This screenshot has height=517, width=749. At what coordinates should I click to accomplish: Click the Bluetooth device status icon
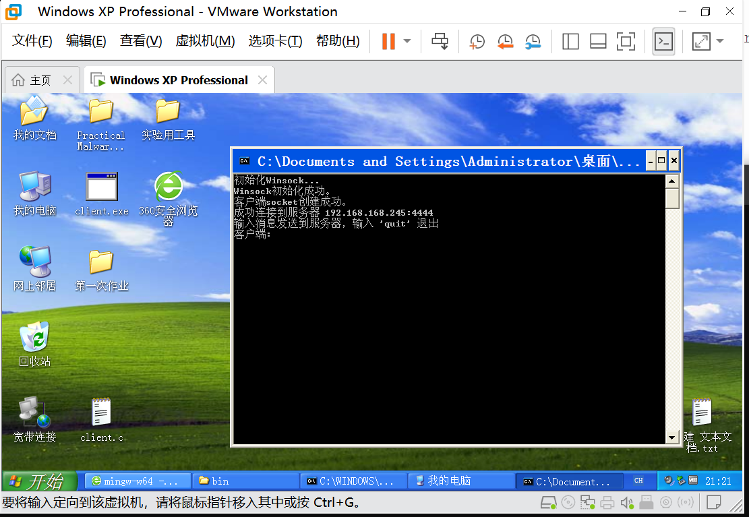(686, 503)
